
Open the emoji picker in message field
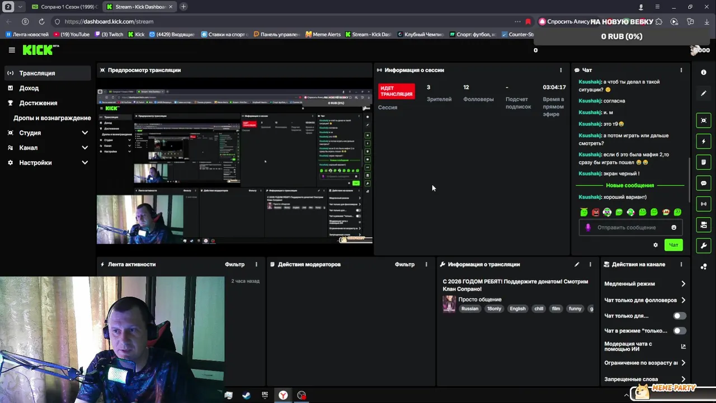tap(673, 227)
